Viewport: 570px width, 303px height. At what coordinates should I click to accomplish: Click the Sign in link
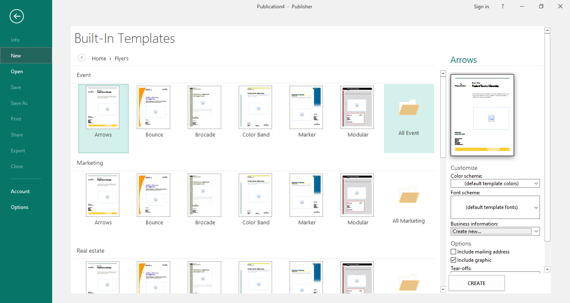click(x=481, y=7)
